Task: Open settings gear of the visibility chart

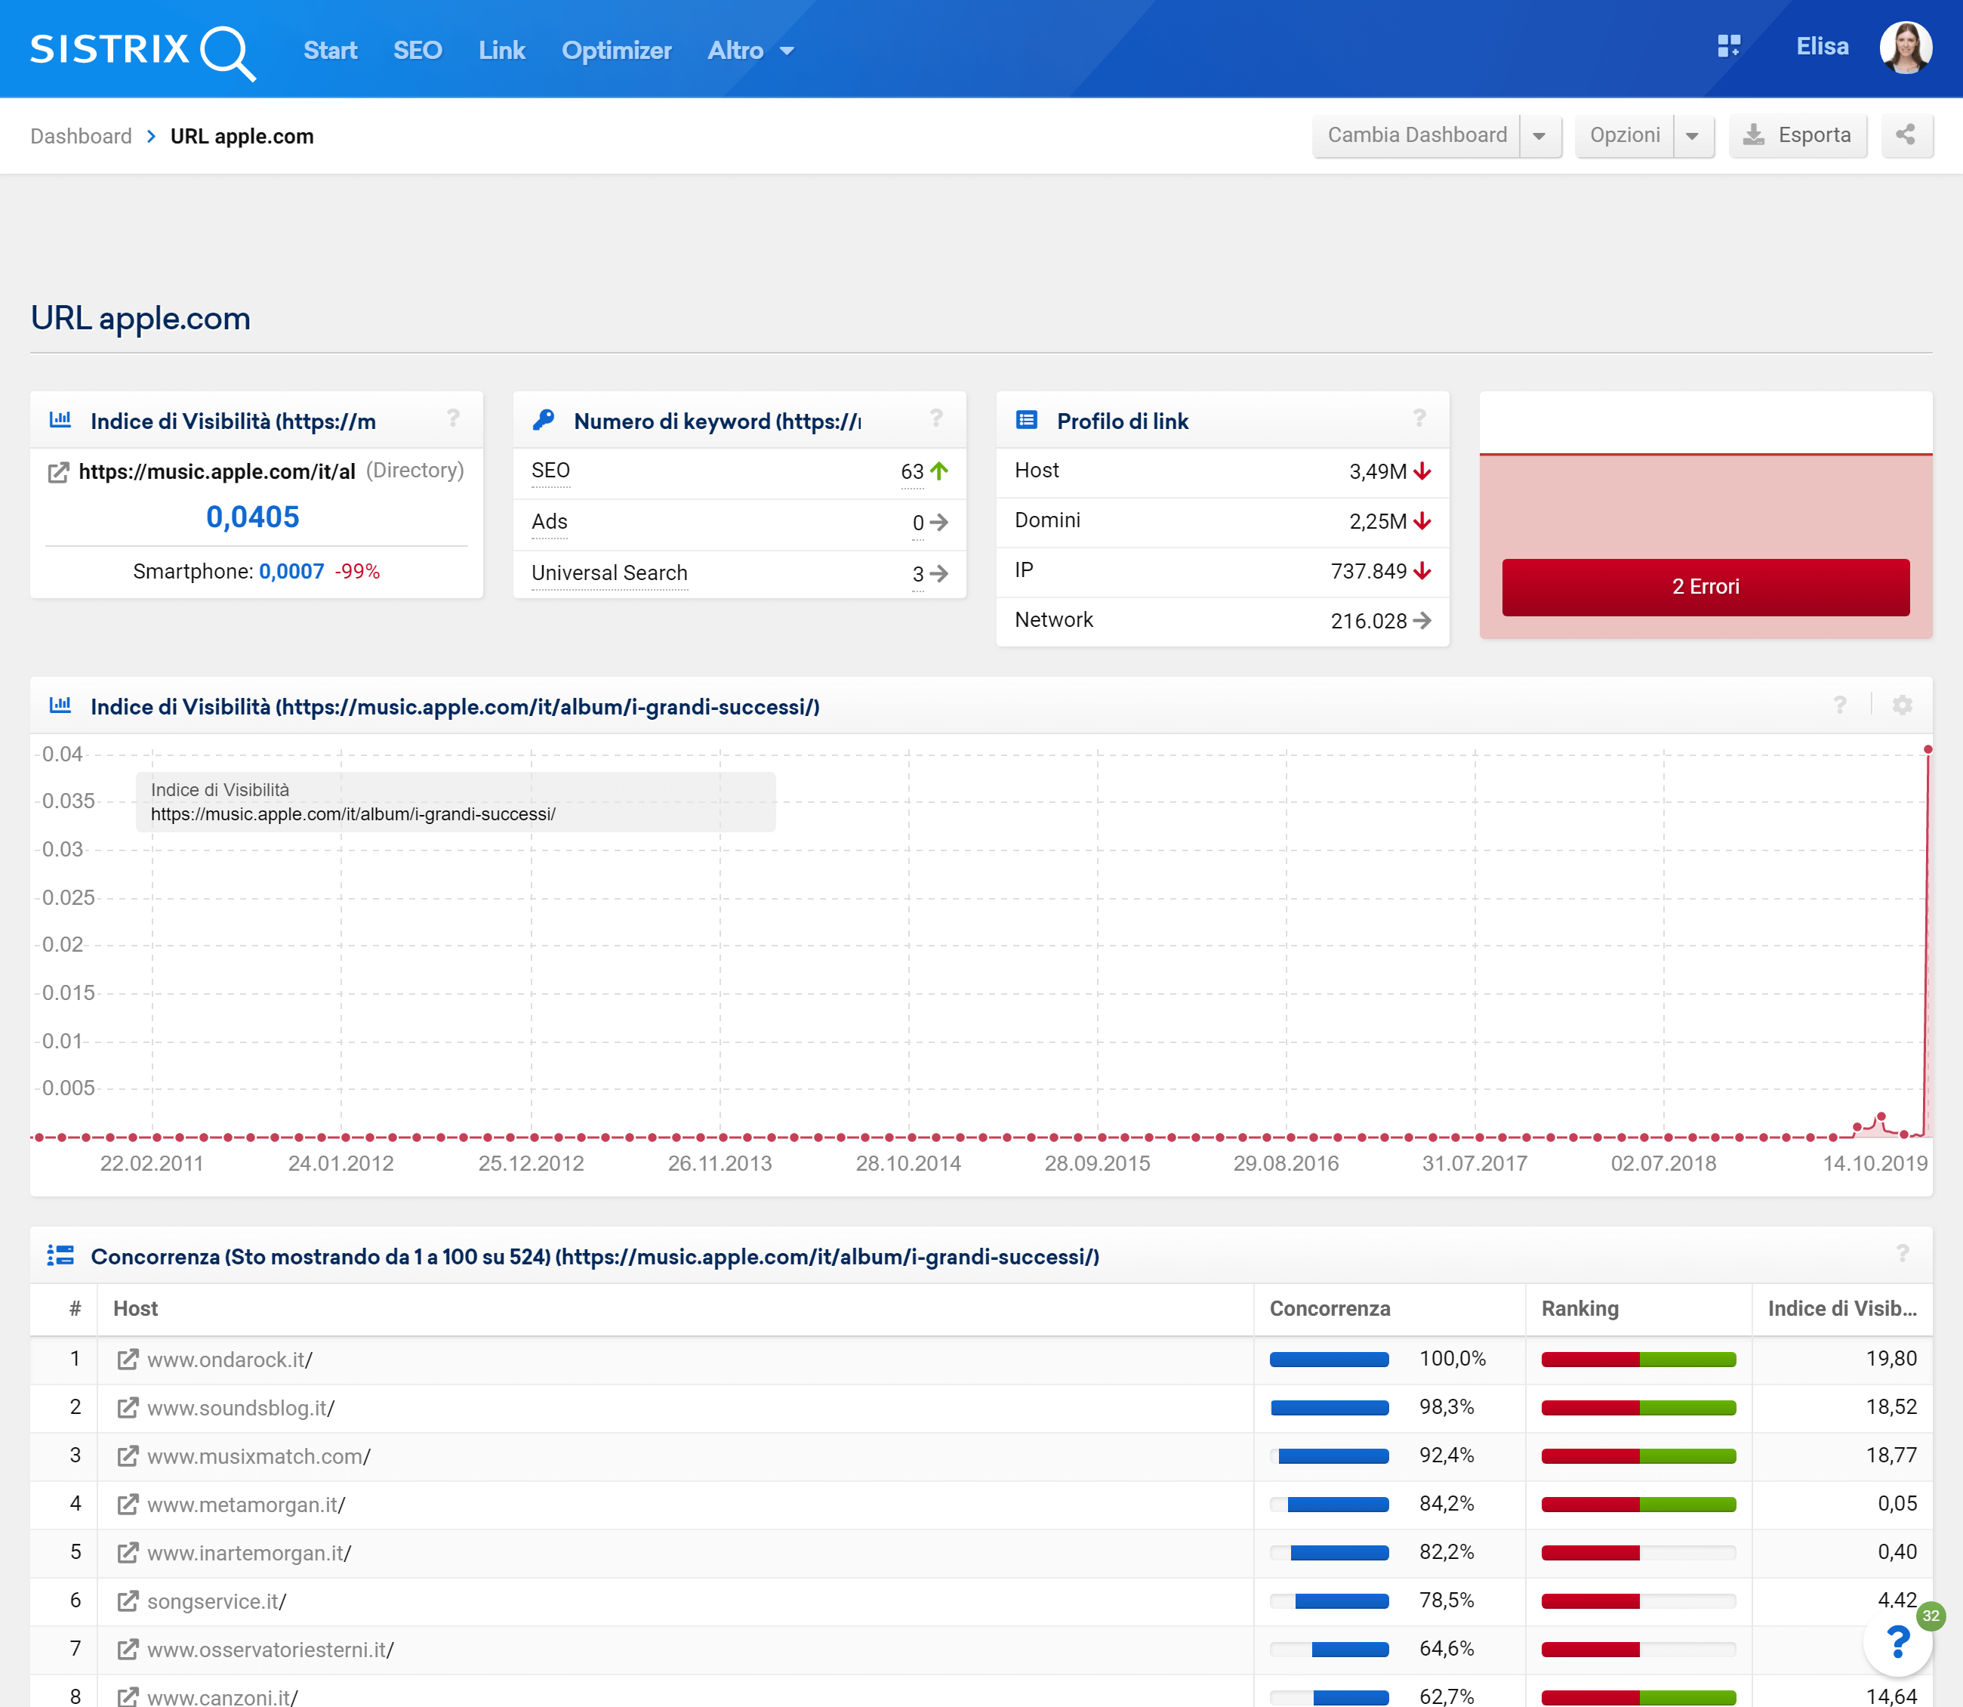Action: click(1902, 705)
